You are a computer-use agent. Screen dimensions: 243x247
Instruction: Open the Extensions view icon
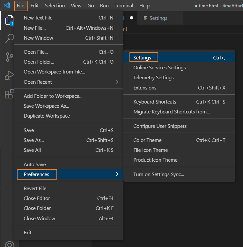(x=9, y=94)
